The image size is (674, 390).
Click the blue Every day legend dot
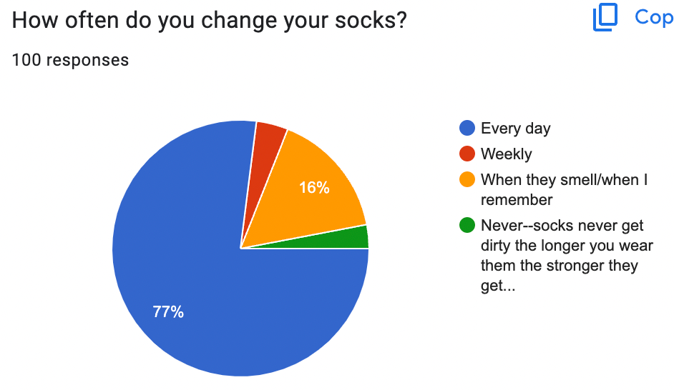467,128
